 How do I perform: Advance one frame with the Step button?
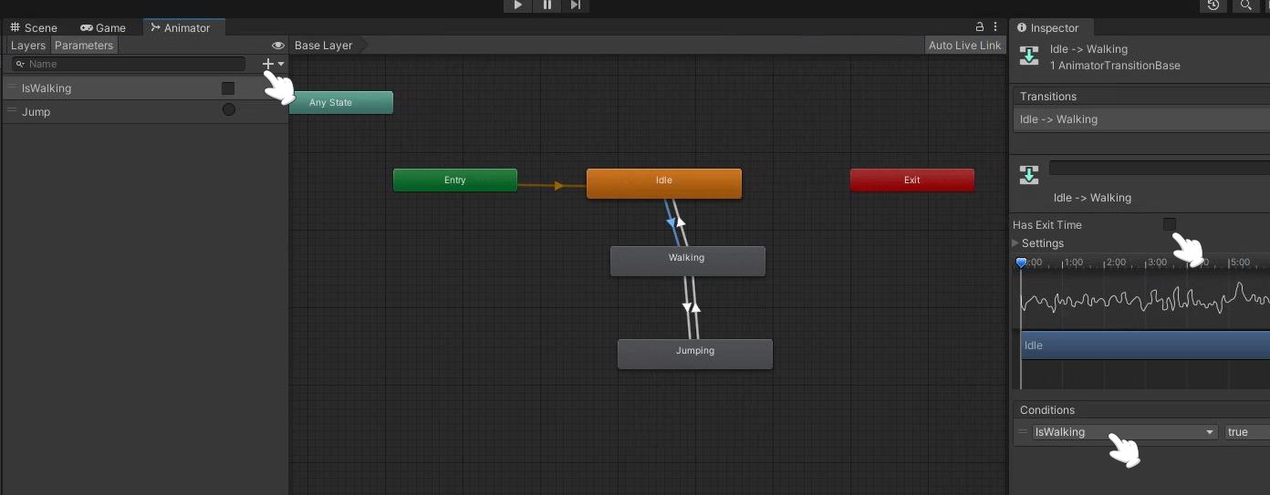(575, 5)
